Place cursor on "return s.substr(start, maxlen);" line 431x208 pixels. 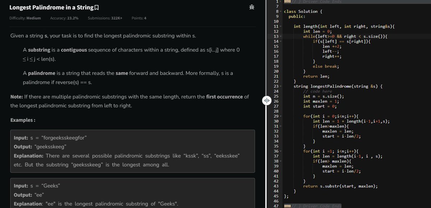(x=340, y=187)
